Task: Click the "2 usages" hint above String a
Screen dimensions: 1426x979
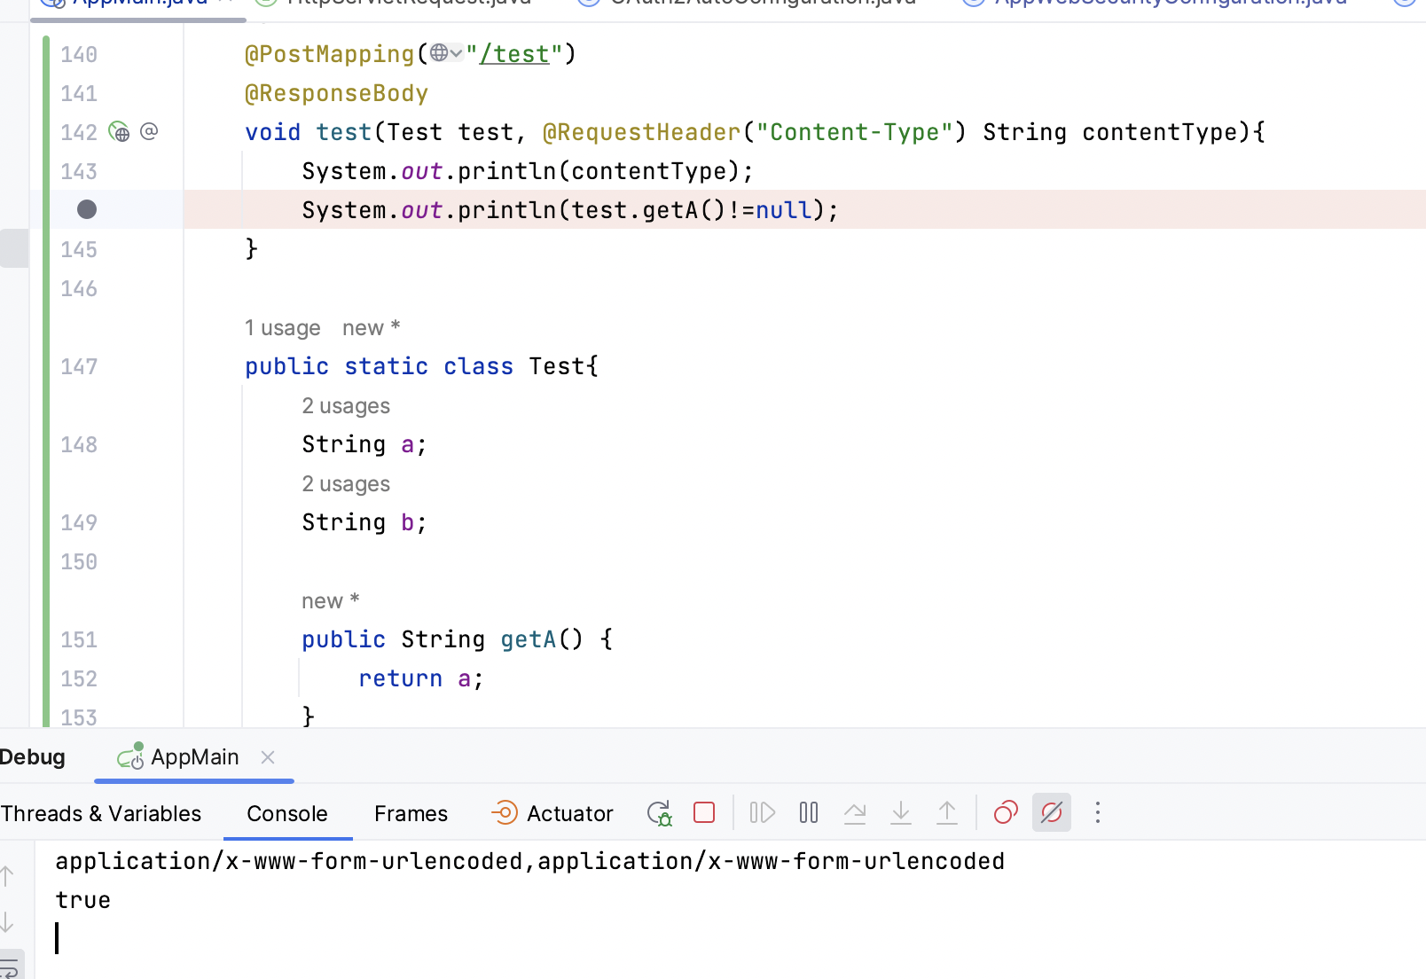Action: 346,406
